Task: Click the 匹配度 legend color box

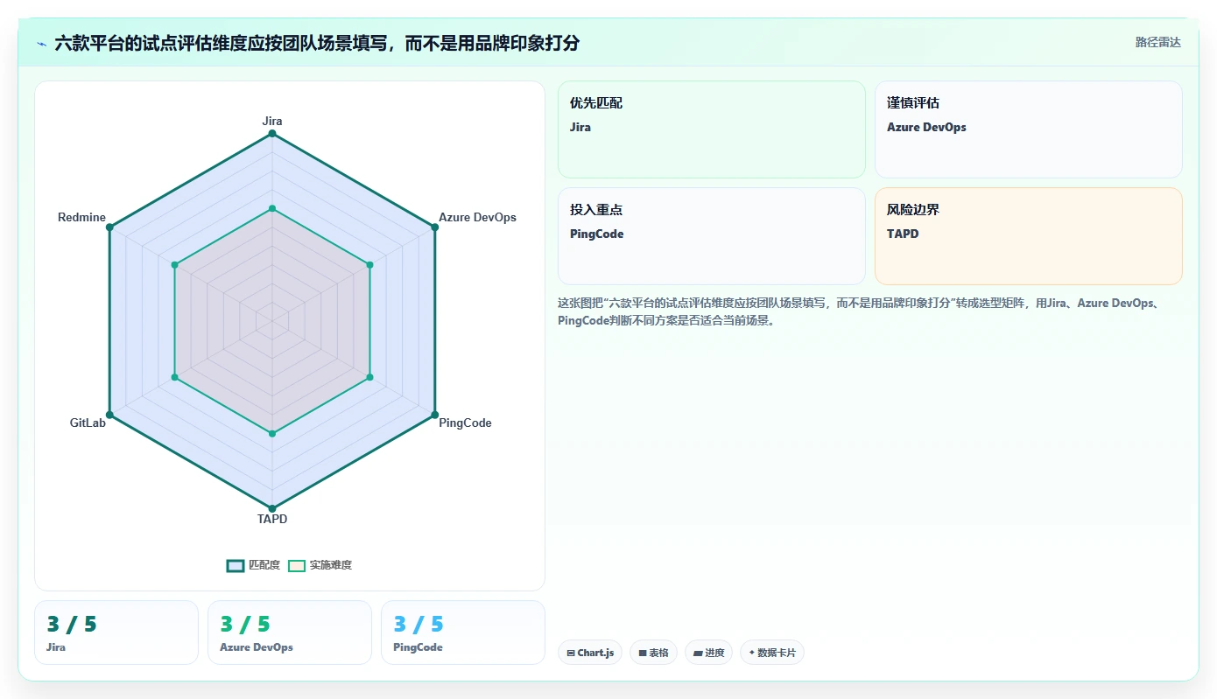Action: 236,565
